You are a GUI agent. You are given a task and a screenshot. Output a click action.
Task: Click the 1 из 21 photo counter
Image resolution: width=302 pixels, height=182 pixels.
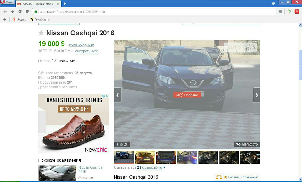(122, 144)
